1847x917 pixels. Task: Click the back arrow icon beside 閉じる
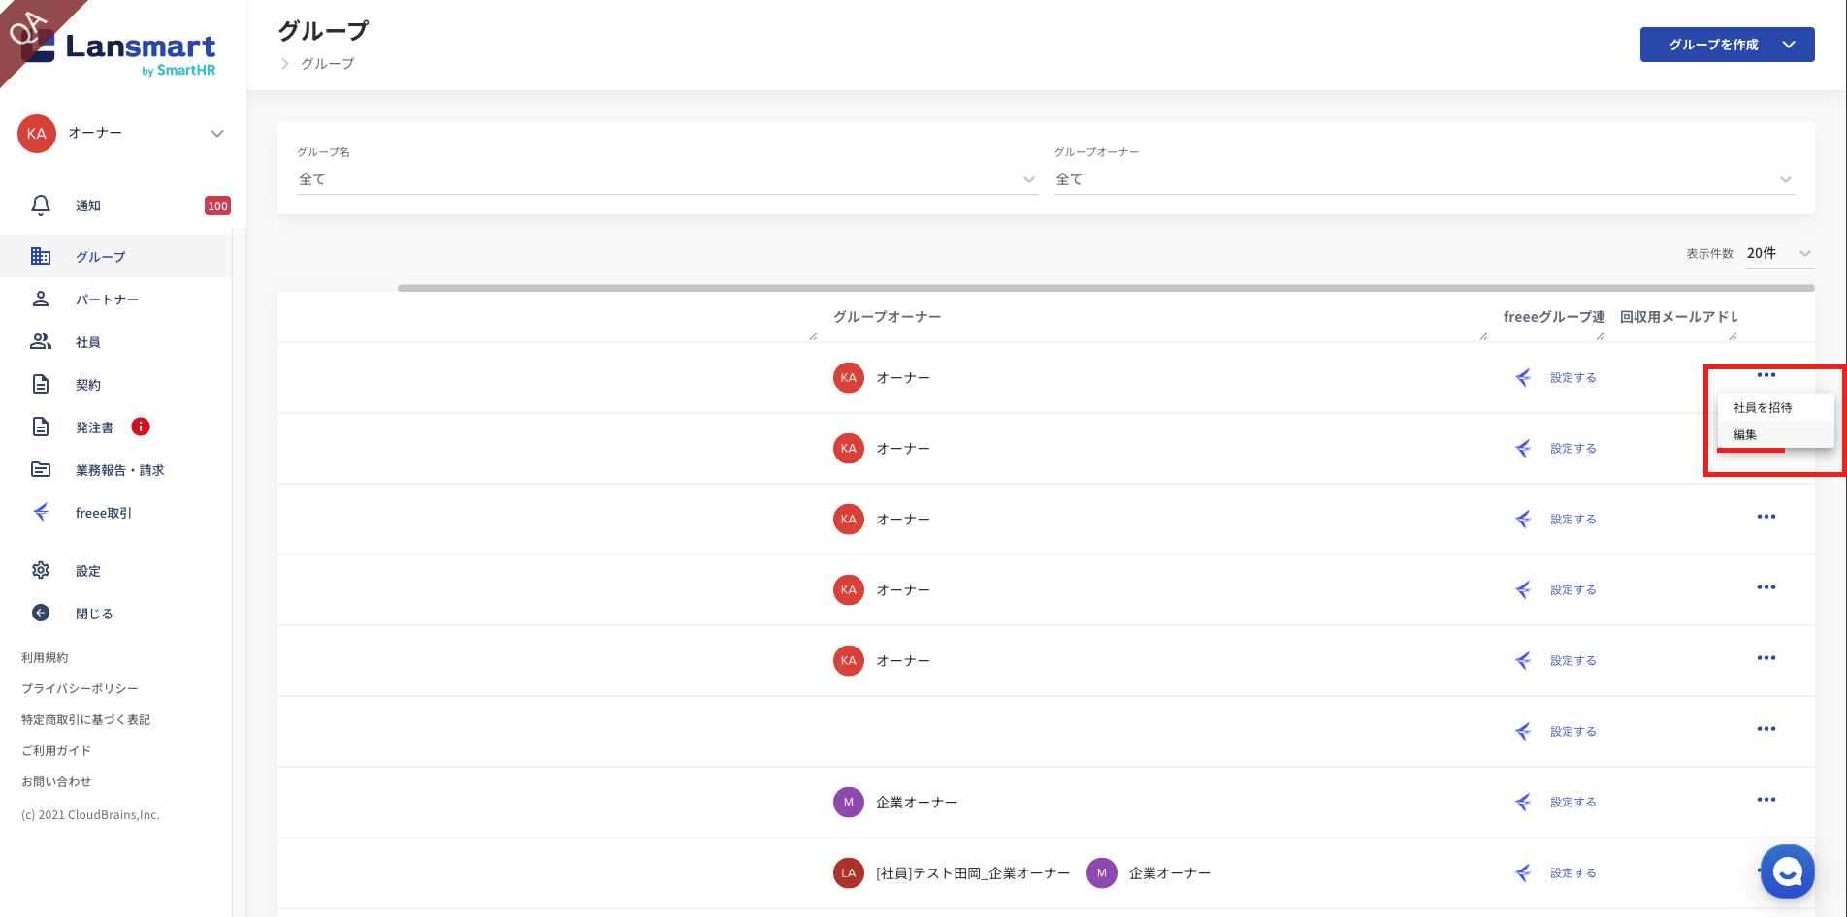(41, 613)
